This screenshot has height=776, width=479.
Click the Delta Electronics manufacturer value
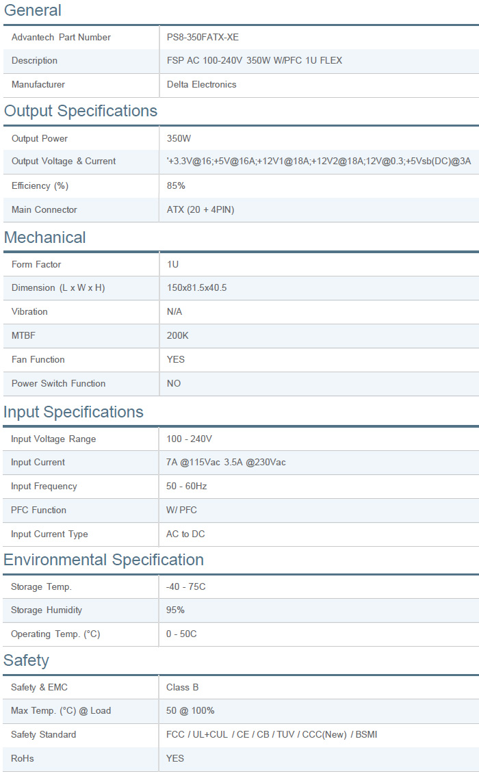201,84
